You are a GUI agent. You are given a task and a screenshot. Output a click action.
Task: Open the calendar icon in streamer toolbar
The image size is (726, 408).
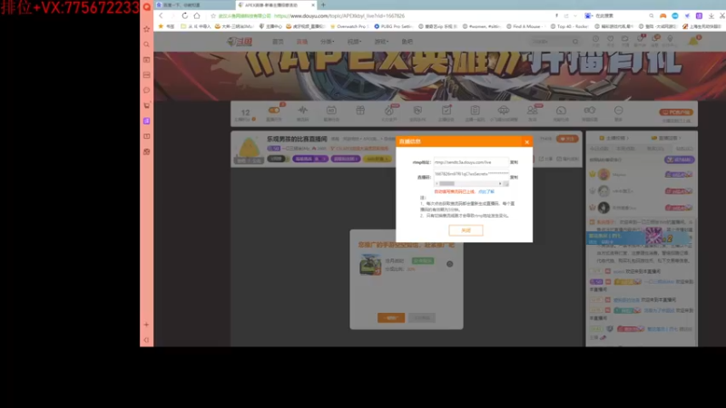[331, 110]
